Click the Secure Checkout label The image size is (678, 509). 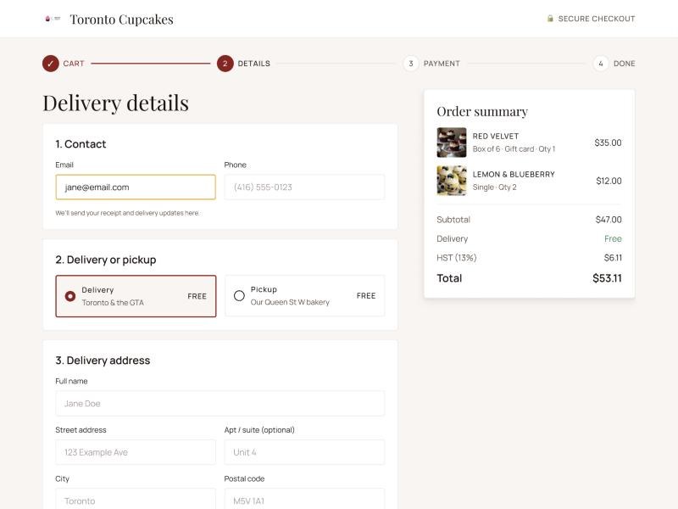(x=597, y=19)
